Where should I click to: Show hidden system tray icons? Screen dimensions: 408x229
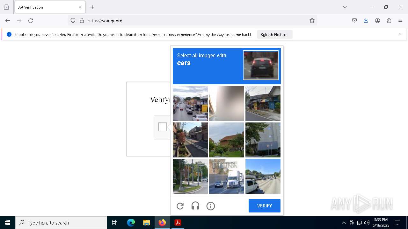pyautogui.click(x=344, y=223)
